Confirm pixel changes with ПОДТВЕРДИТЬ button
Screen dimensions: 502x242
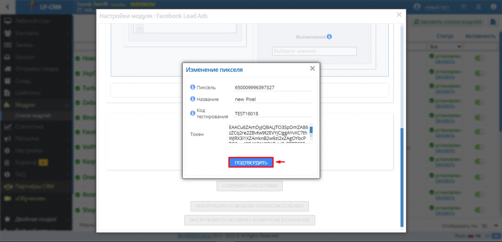point(251,162)
